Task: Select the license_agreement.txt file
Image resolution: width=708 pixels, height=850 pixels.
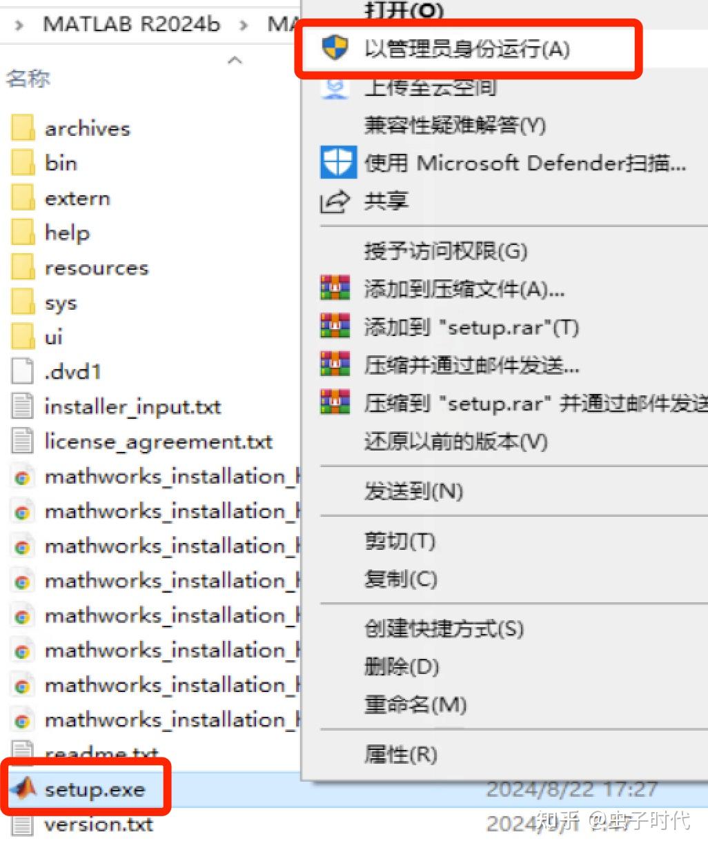Action: pos(158,442)
